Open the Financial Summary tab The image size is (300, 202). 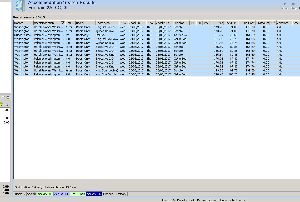[115, 194]
